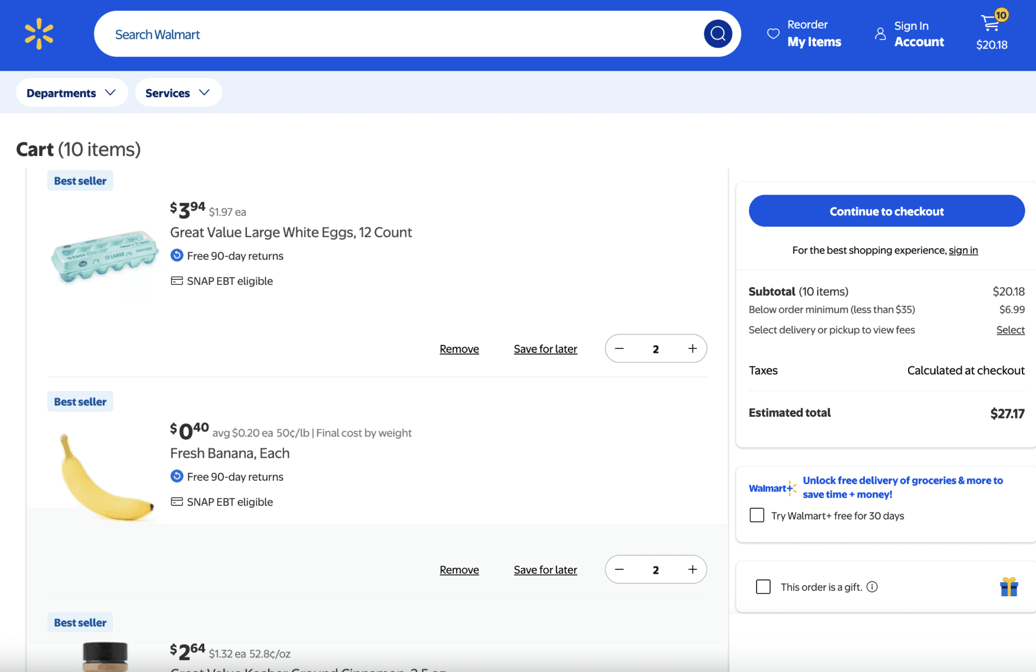Click the banana price $0.40
The image size is (1036, 672).
[189, 431]
